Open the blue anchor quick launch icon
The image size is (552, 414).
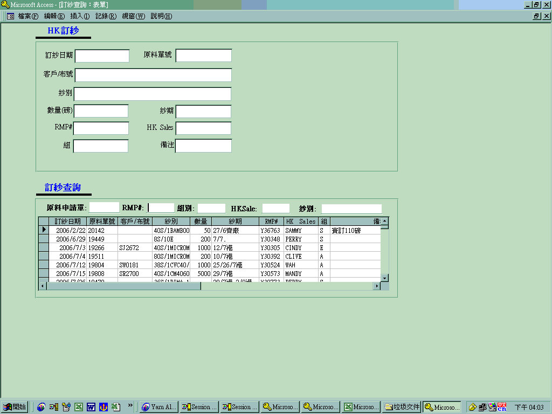pos(103,407)
